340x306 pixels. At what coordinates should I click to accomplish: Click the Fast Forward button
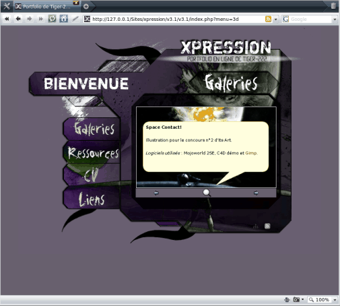coord(40,19)
